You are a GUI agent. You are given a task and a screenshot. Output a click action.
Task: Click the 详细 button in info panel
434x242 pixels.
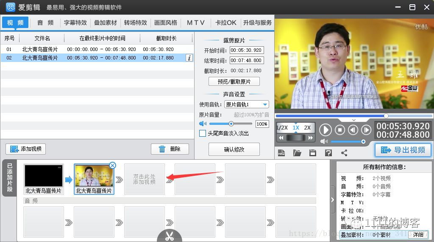pos(418,234)
